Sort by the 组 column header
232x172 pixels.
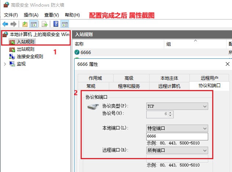pyautogui.click(x=195, y=44)
